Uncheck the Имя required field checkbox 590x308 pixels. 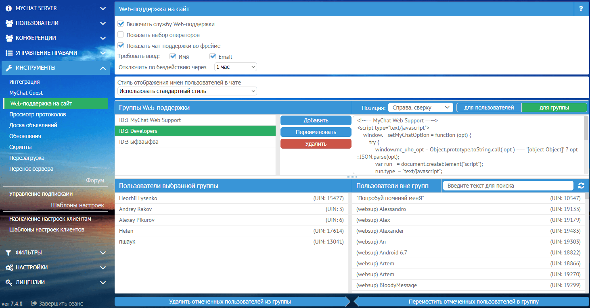coord(173,56)
